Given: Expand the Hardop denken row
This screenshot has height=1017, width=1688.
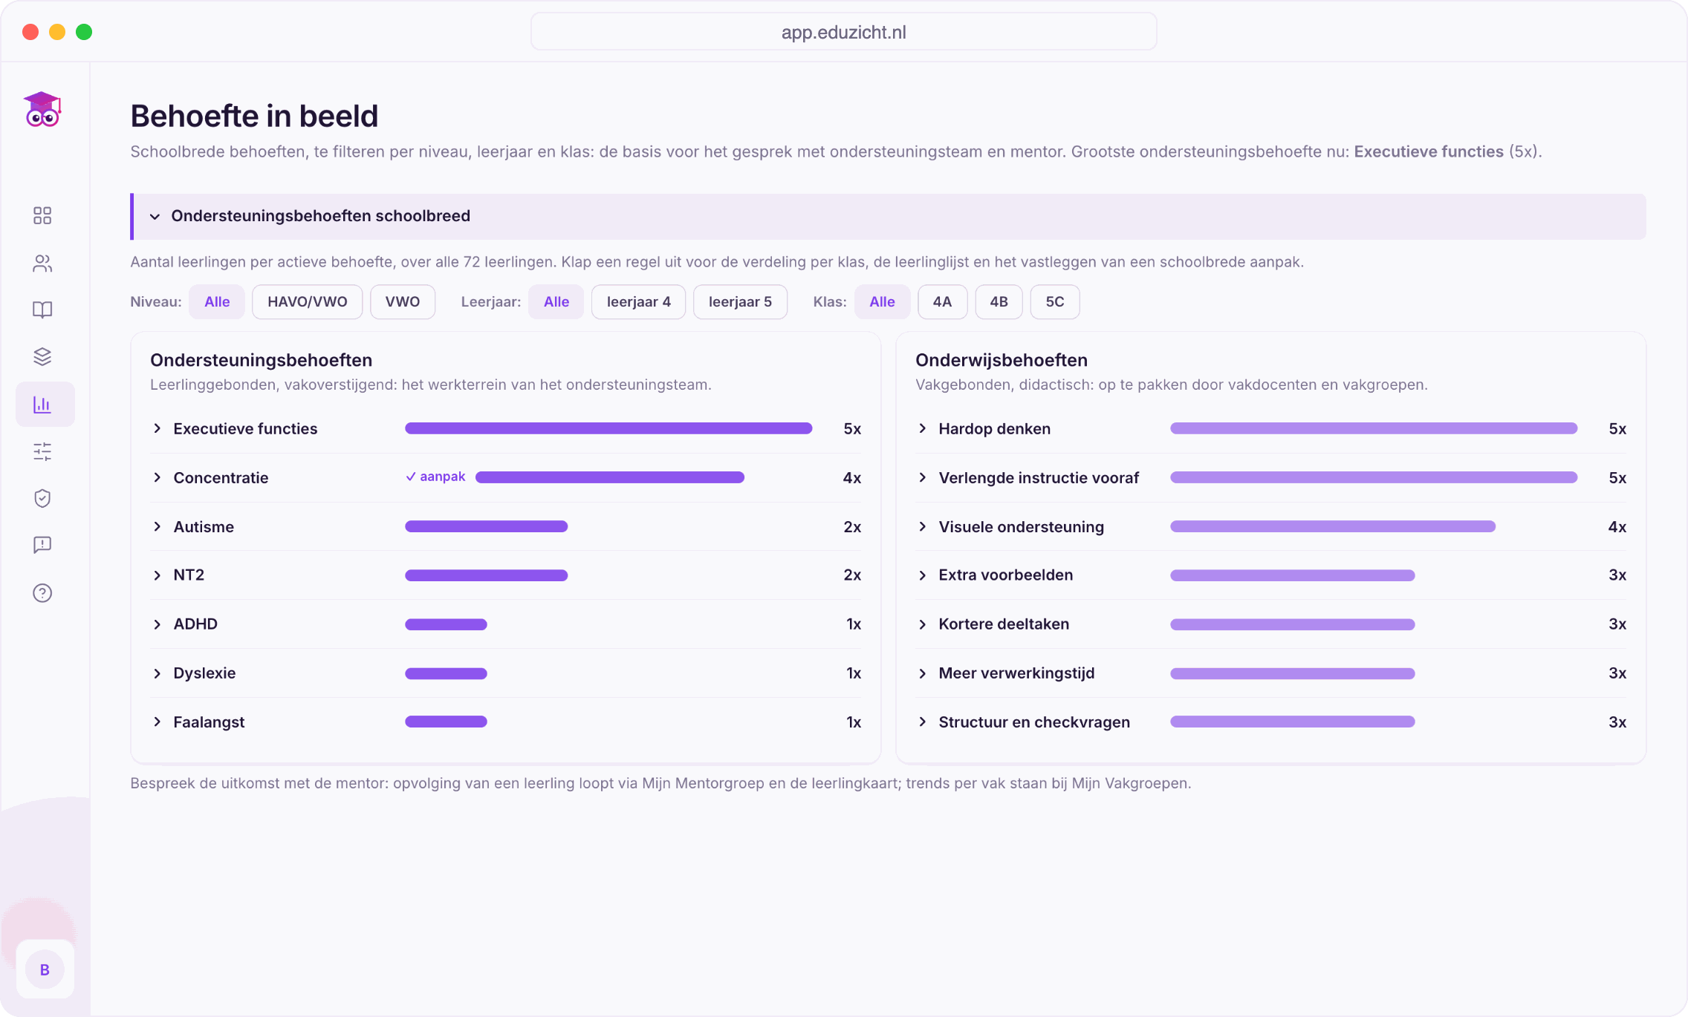Looking at the screenshot, I should [x=1271, y=429].
